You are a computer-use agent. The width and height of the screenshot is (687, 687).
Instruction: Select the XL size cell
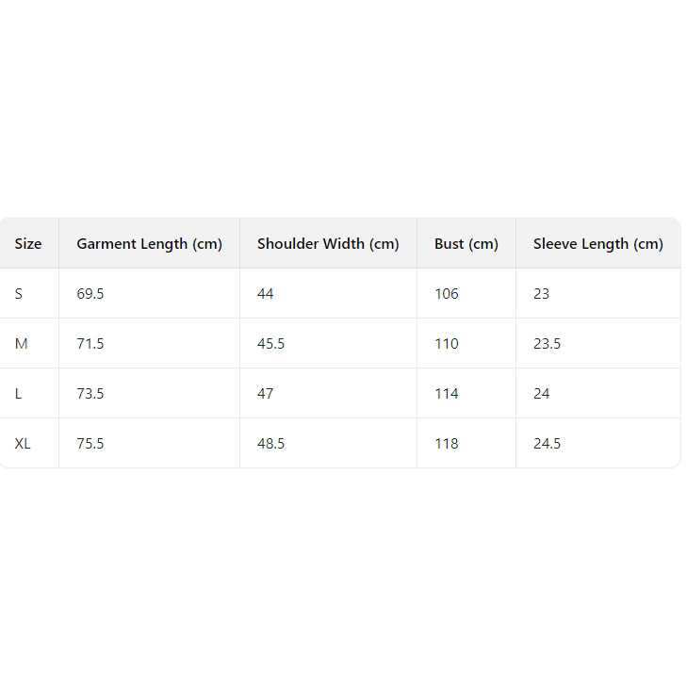point(23,444)
